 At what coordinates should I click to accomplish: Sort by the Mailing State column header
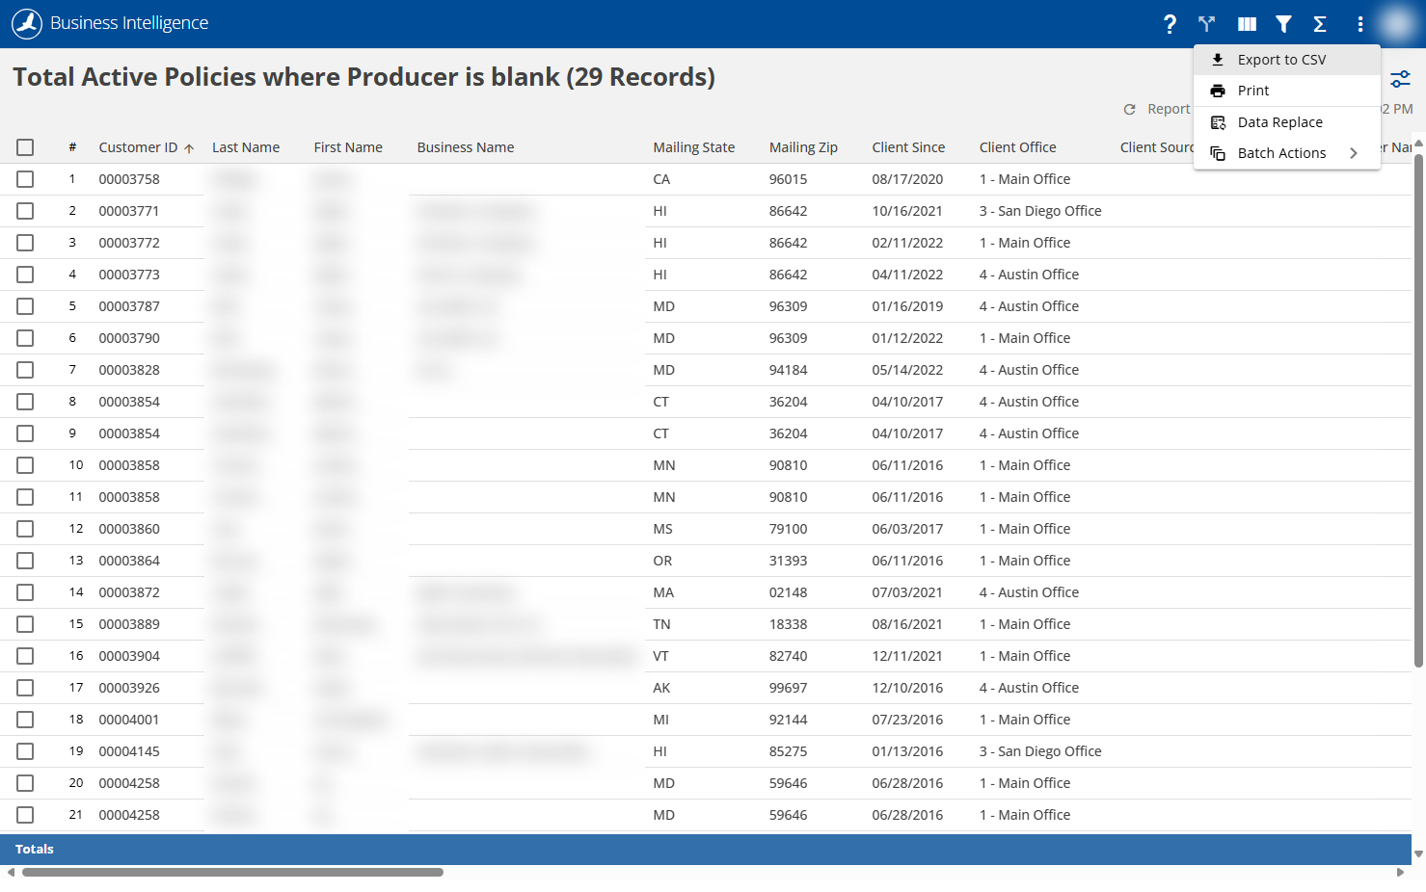693,147
